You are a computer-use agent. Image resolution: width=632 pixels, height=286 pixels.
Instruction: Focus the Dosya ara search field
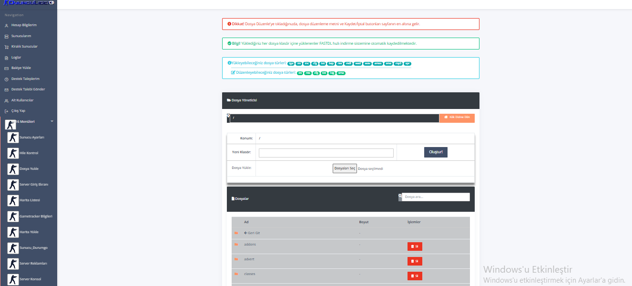436,197
